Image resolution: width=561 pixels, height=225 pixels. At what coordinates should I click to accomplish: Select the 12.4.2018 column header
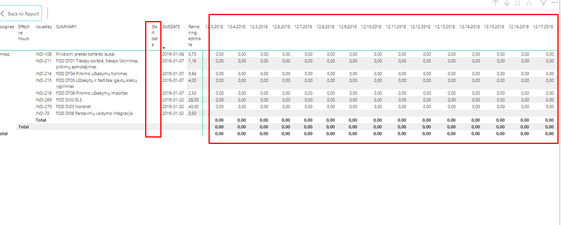coord(237,27)
